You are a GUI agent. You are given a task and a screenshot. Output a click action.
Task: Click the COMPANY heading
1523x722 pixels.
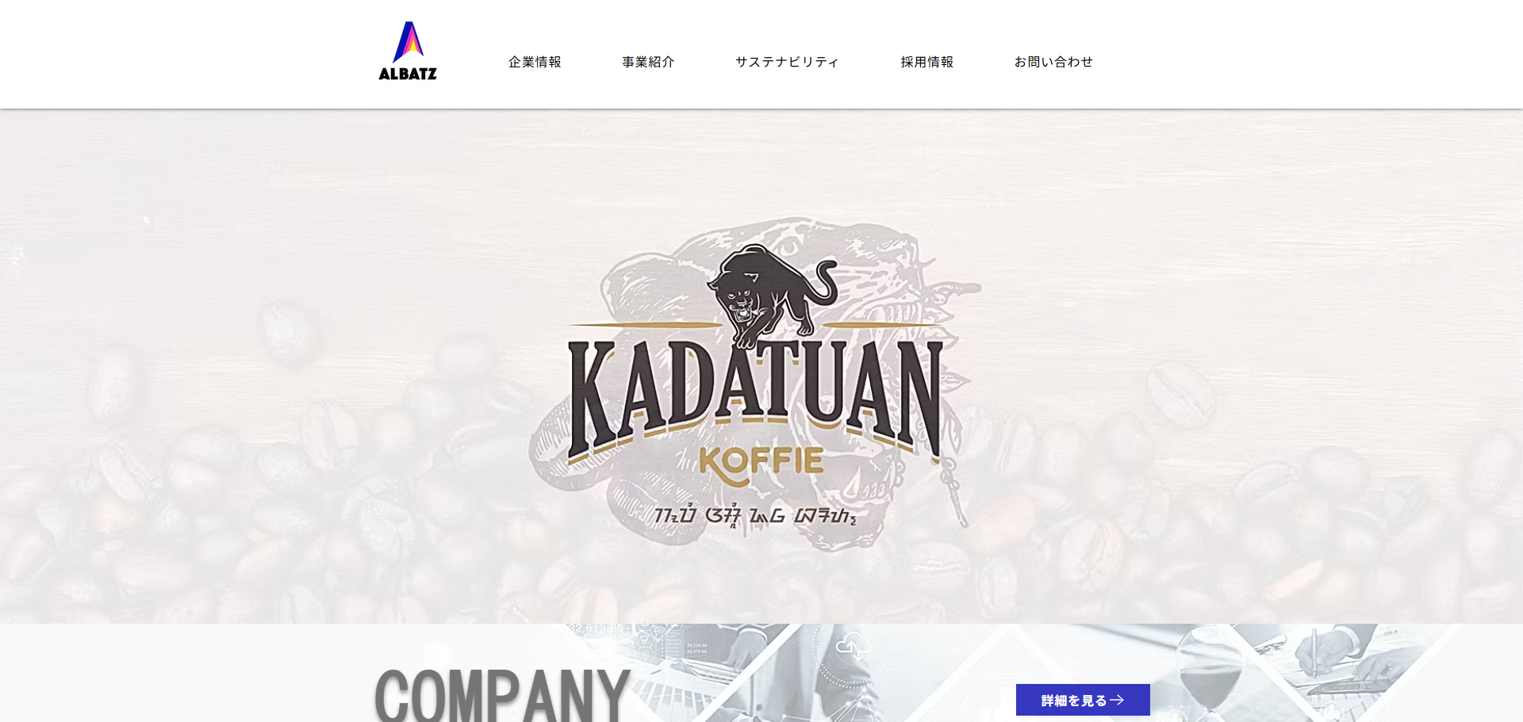502,694
